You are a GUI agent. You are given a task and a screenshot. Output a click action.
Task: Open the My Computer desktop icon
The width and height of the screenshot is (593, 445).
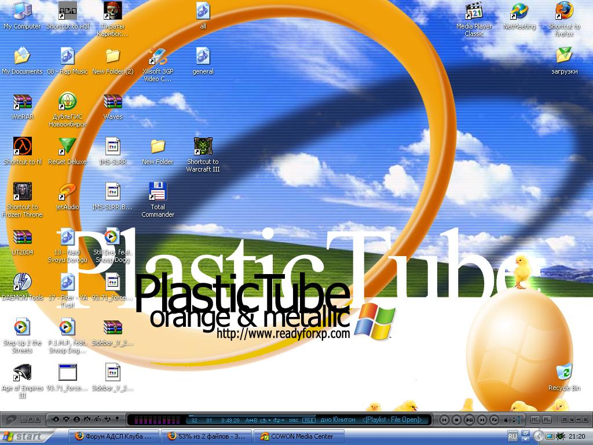click(22, 15)
